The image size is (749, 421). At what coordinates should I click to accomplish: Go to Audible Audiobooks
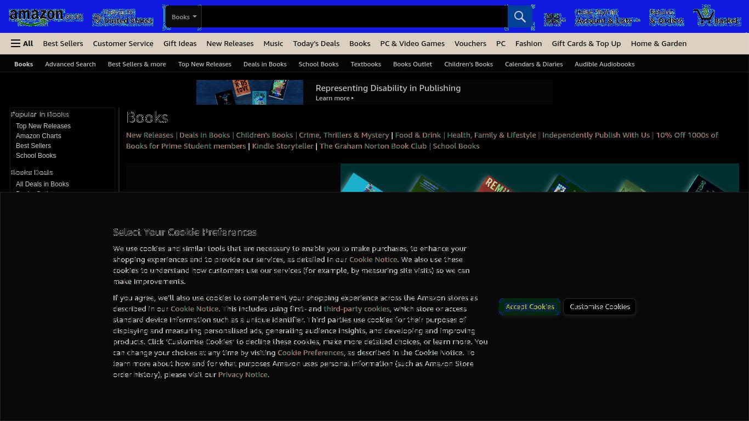click(604, 64)
